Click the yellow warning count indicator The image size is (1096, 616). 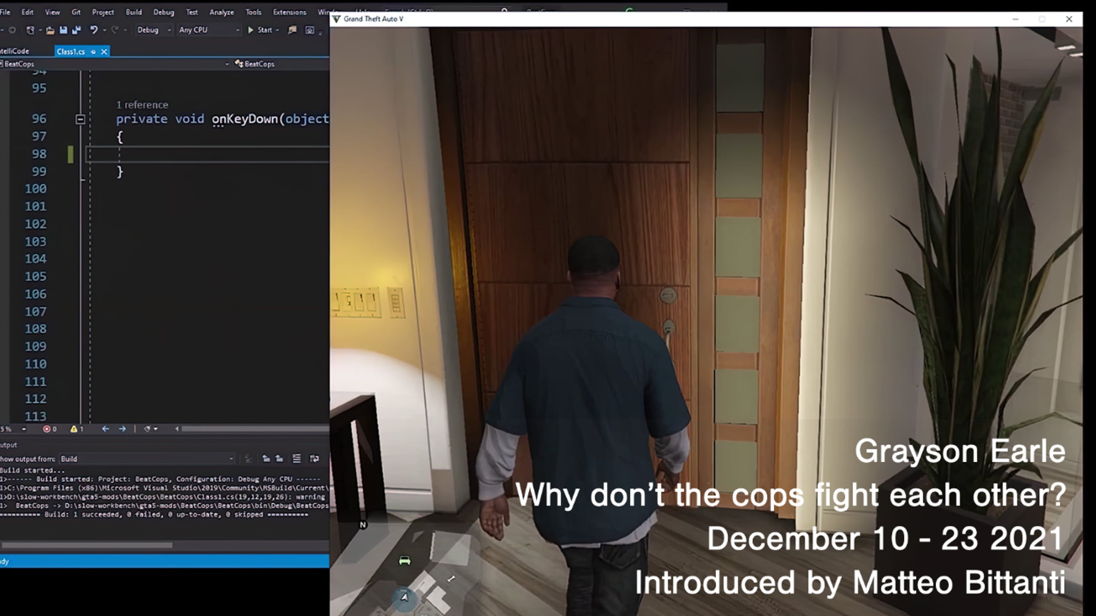[x=77, y=429]
